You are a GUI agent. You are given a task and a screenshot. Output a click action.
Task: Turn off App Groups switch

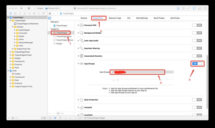(197, 64)
